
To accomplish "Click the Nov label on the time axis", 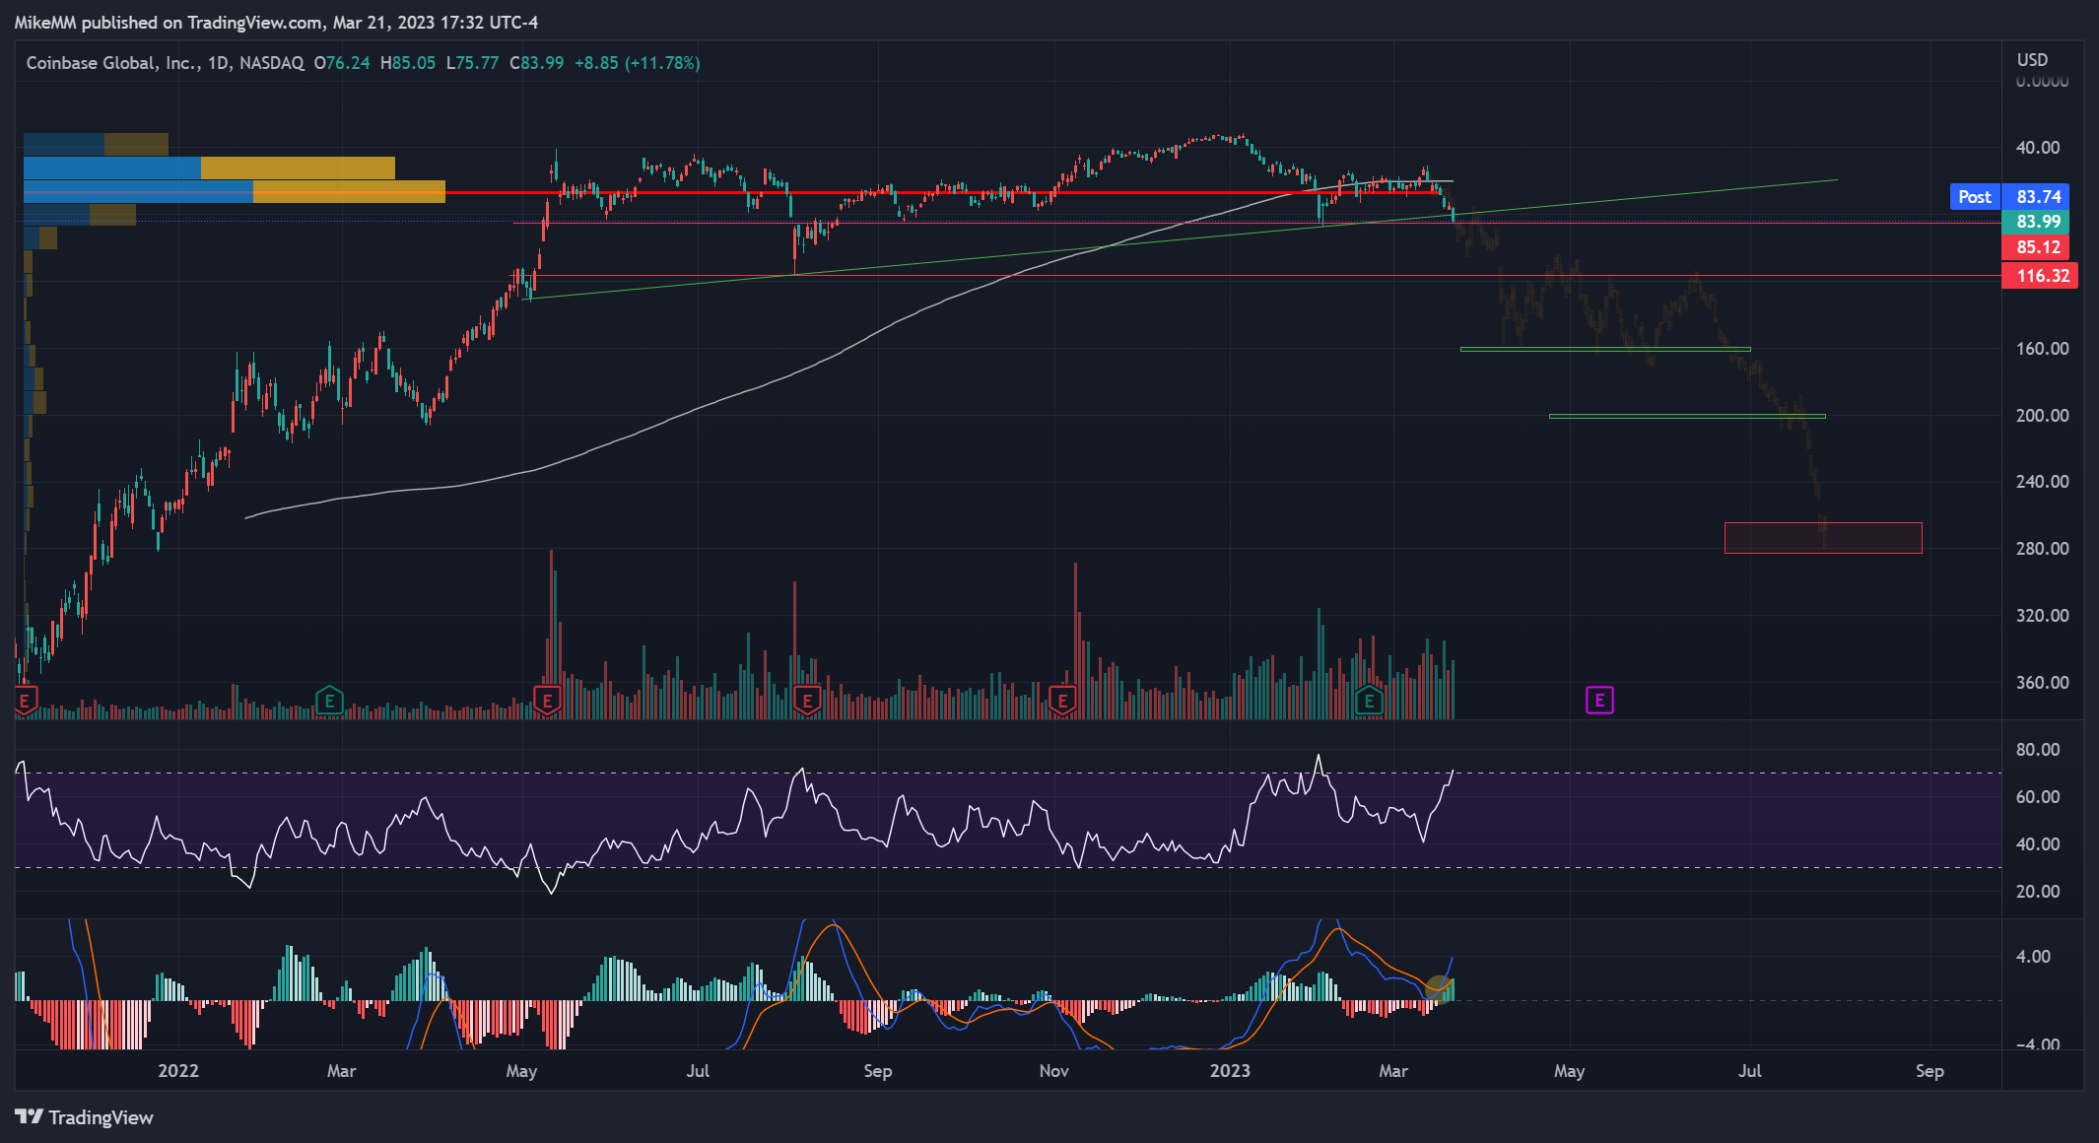I will pyautogui.click(x=1054, y=1071).
